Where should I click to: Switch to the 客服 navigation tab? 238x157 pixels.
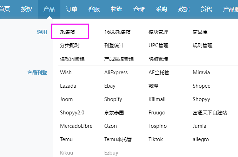pos(94,9)
